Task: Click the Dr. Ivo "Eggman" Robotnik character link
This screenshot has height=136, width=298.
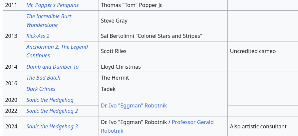Action: click(134, 105)
